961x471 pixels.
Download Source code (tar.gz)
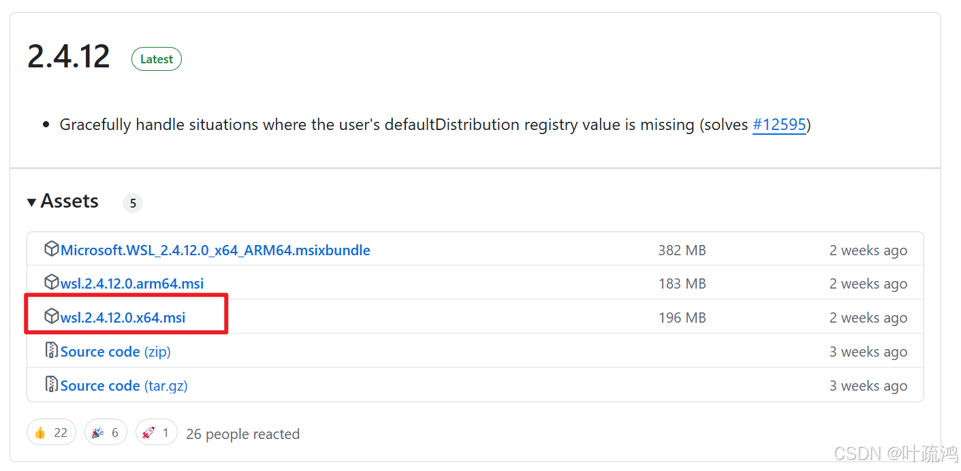click(124, 386)
